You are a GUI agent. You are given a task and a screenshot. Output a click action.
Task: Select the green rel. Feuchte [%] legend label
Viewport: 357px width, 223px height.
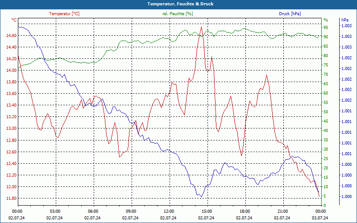[178, 14]
